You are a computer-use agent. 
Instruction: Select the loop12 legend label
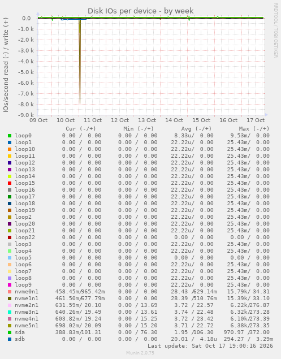25,163
